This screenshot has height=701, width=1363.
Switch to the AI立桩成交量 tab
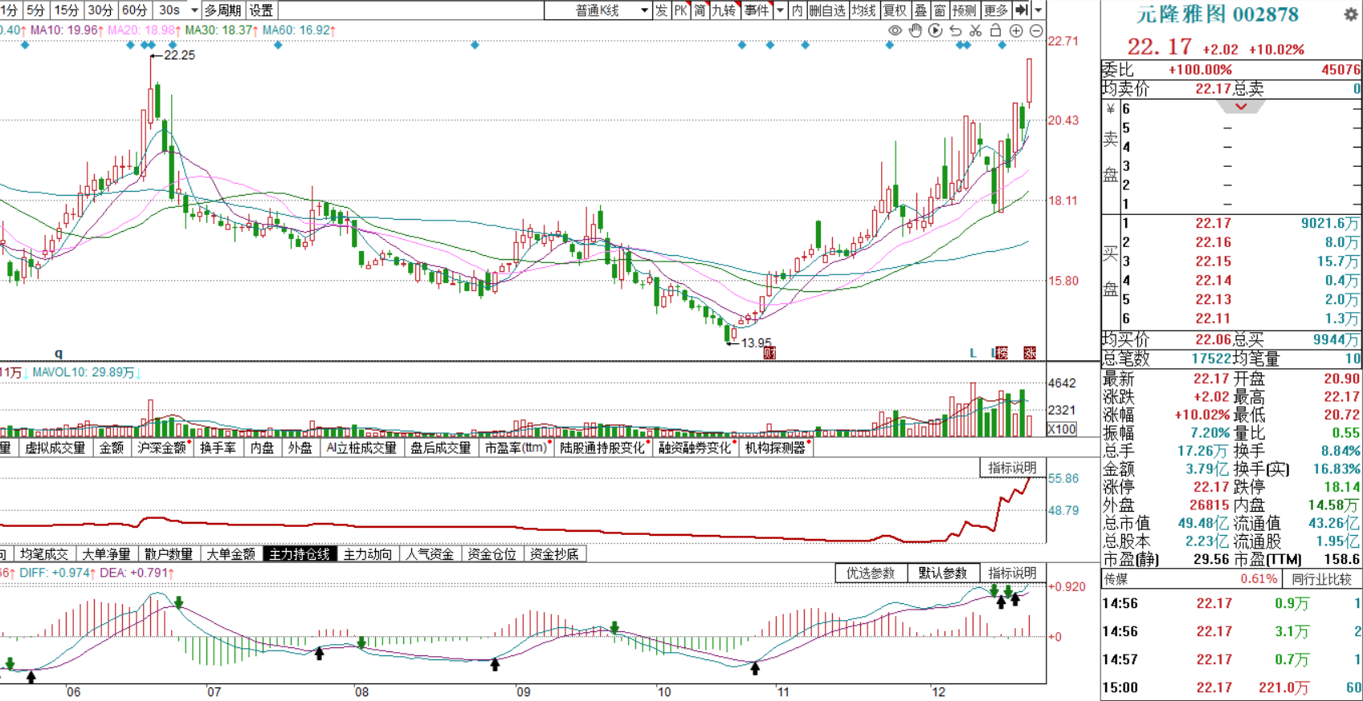[361, 448]
